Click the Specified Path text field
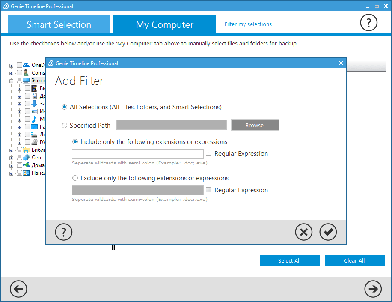This screenshot has height=302, width=392. 172,125
